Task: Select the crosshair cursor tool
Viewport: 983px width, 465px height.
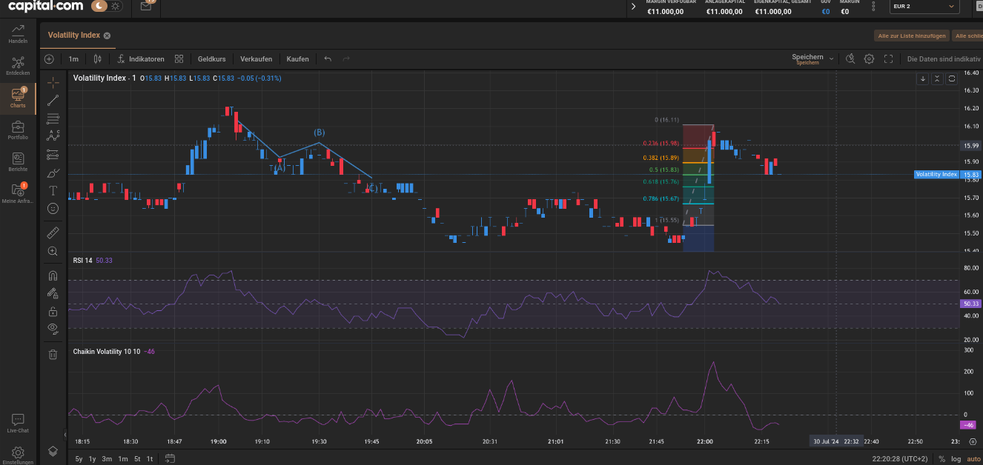Action: coord(53,81)
